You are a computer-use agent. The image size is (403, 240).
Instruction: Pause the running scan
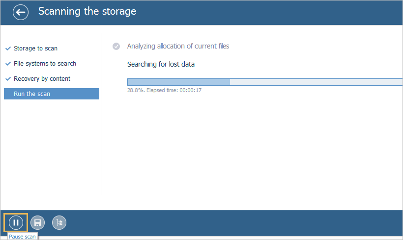(16, 223)
